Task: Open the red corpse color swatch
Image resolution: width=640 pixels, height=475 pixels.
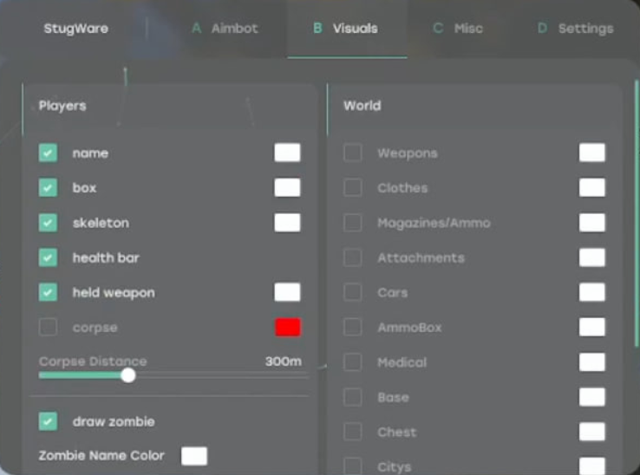Action: 288,328
